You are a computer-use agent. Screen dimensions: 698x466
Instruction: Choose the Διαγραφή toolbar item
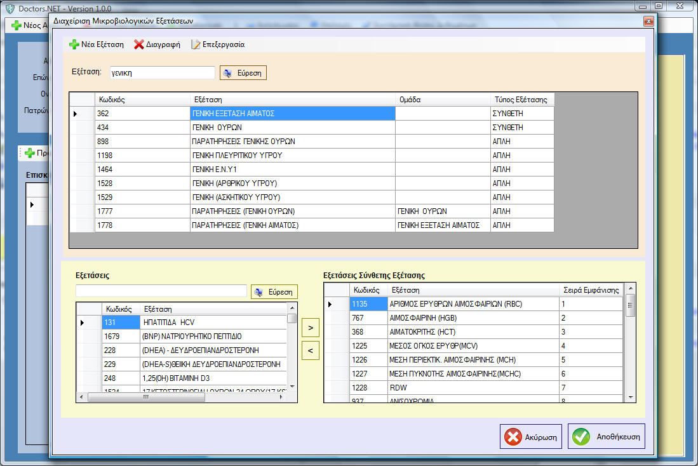tap(157, 44)
